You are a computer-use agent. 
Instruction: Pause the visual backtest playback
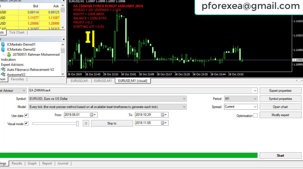86,123
